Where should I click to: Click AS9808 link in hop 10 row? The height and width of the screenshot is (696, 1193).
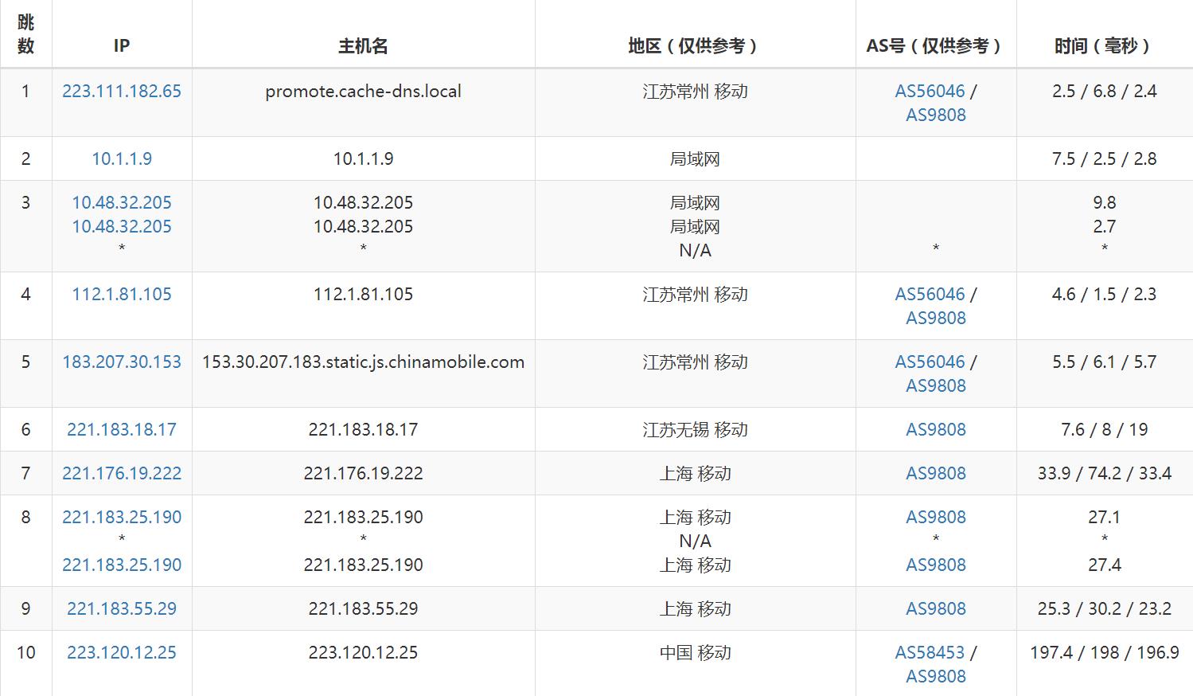[936, 676]
